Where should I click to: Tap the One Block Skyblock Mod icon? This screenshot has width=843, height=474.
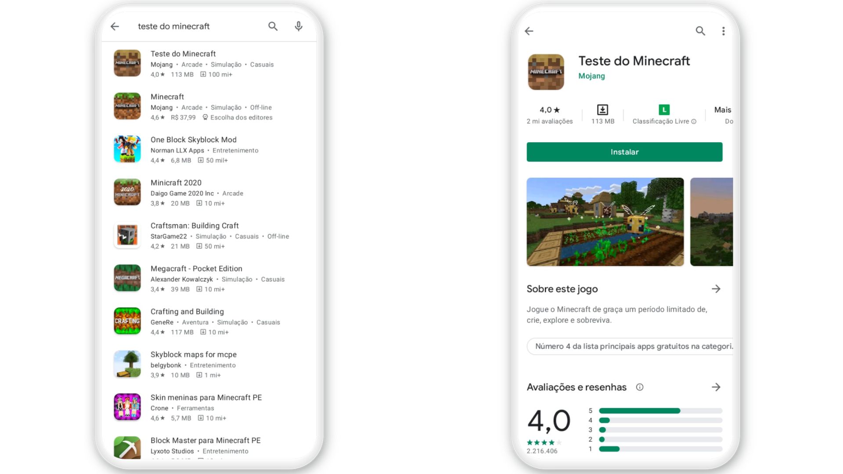point(127,149)
